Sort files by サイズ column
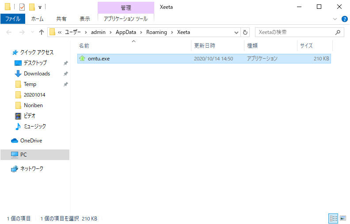The height and width of the screenshot is (224, 350). coord(315,46)
